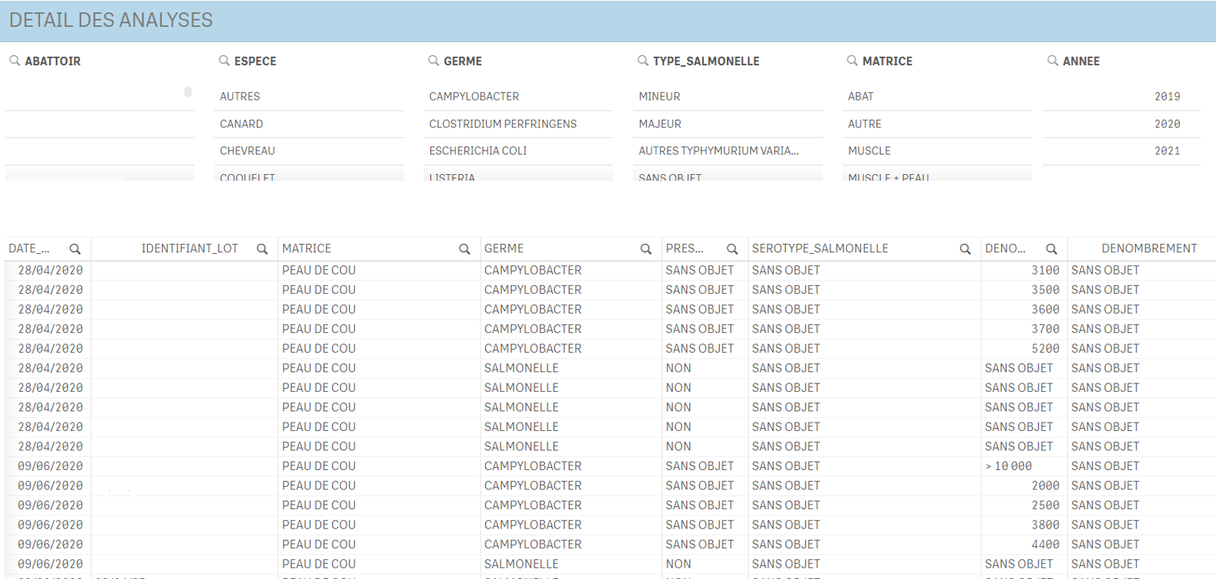1216x579 pixels.
Task: Select CANARD in the ESPECE list
Action: point(242,123)
